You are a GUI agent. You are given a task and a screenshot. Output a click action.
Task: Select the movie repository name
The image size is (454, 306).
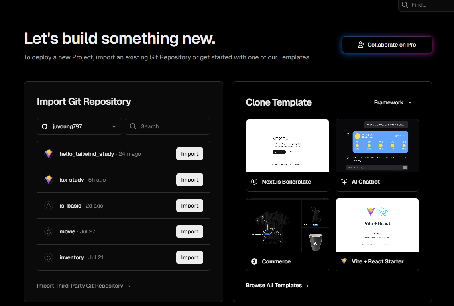[67, 231]
